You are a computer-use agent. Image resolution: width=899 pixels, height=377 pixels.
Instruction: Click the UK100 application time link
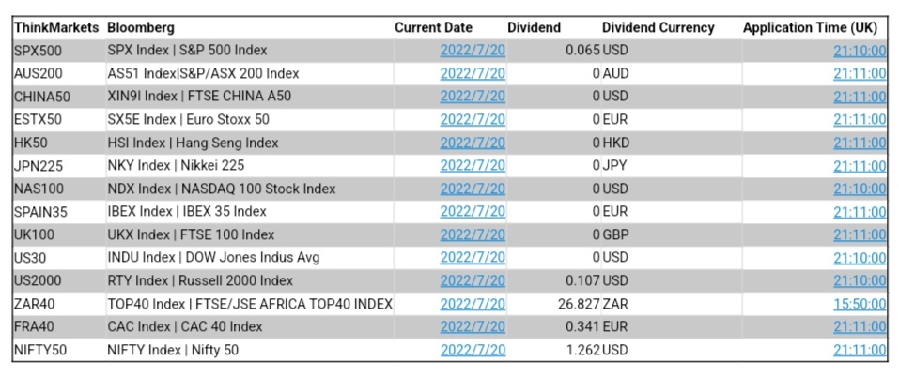tap(859, 234)
